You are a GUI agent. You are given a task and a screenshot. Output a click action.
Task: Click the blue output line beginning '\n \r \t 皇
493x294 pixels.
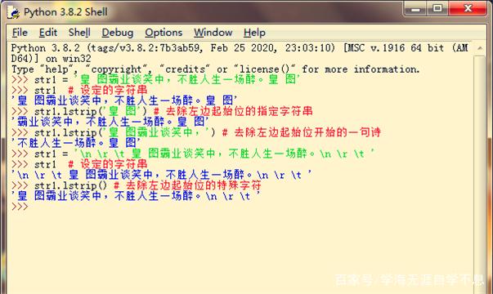pyautogui.click(x=161, y=175)
